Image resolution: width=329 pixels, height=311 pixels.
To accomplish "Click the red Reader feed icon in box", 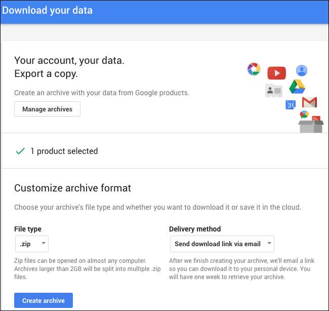I will coord(316,120).
